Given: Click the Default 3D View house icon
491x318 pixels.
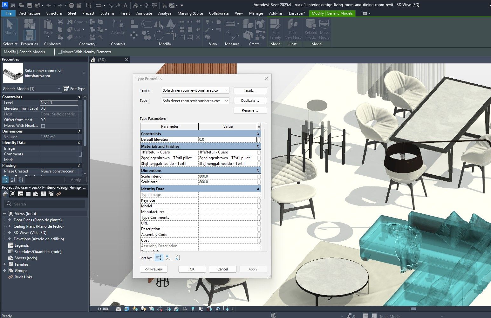Looking at the screenshot, I should 135,5.
